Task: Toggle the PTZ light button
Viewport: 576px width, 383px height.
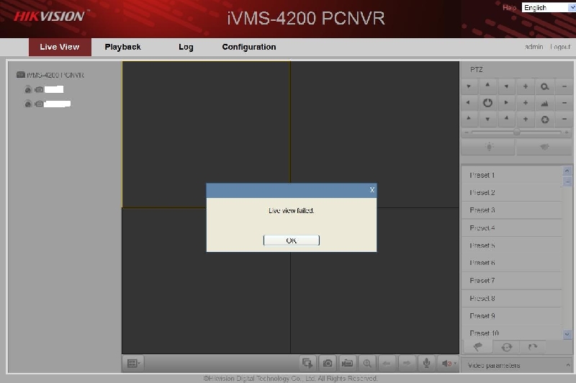Action: point(489,147)
